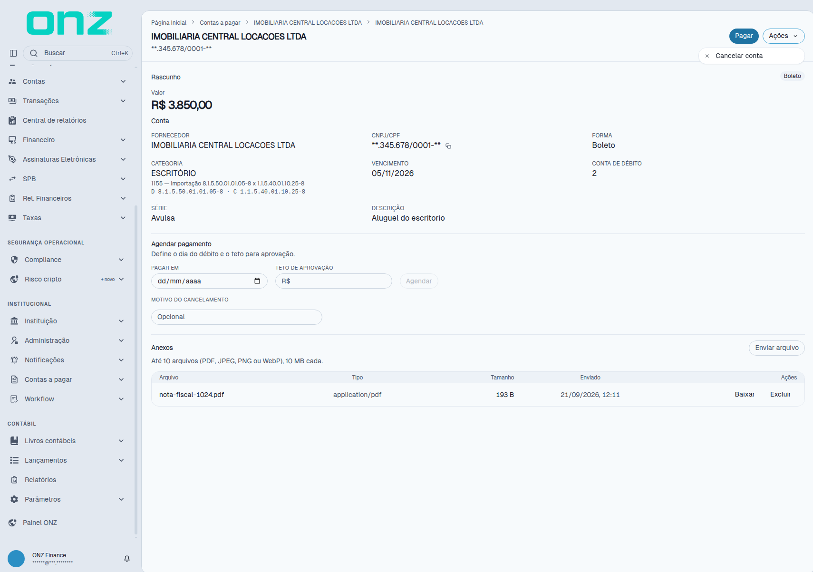The height and width of the screenshot is (572, 813).
Task: Open Painel ONZ sidebar item
Action: tap(67, 523)
